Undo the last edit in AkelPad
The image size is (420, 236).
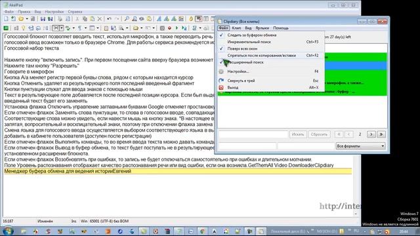[x=110, y=19]
